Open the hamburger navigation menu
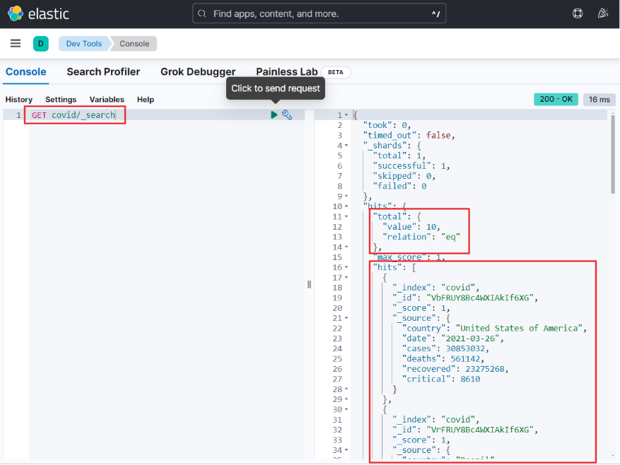The width and height of the screenshot is (620, 465). tap(16, 44)
